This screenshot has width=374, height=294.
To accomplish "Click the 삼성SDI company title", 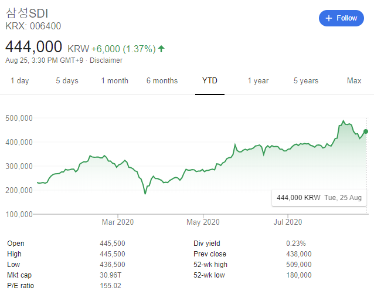I will pyautogui.click(x=27, y=13).
